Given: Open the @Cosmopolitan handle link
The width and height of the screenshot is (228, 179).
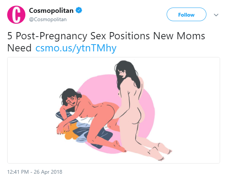Looking at the screenshot, I should click(x=48, y=19).
